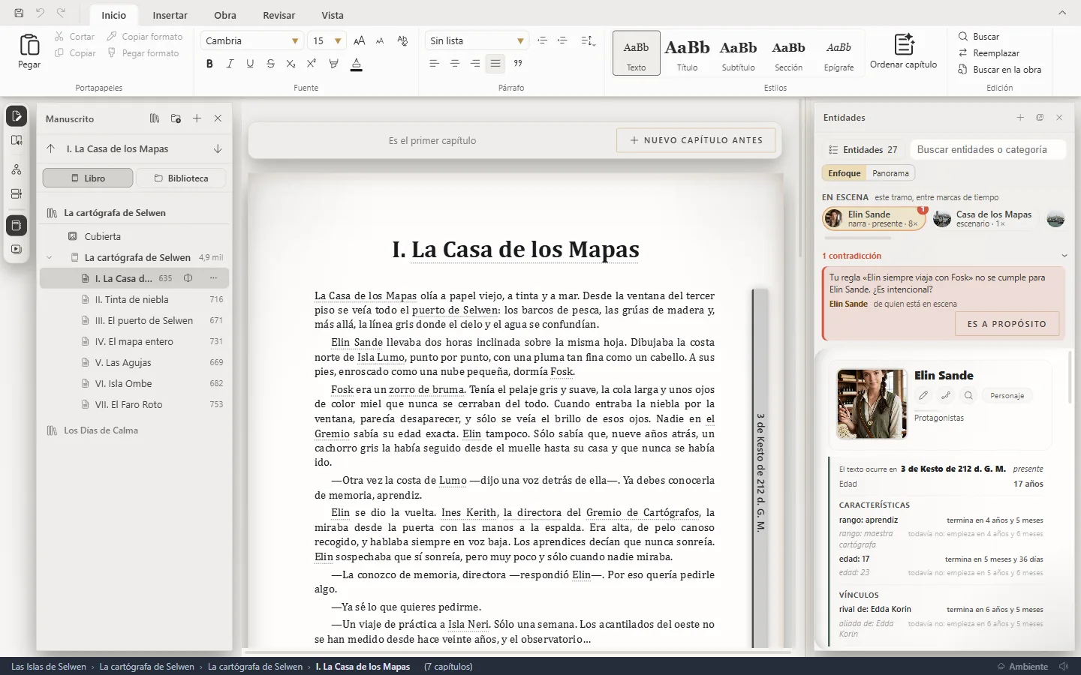Open the Revisar ribbon tab
This screenshot has width=1081, height=675.
[x=279, y=15]
